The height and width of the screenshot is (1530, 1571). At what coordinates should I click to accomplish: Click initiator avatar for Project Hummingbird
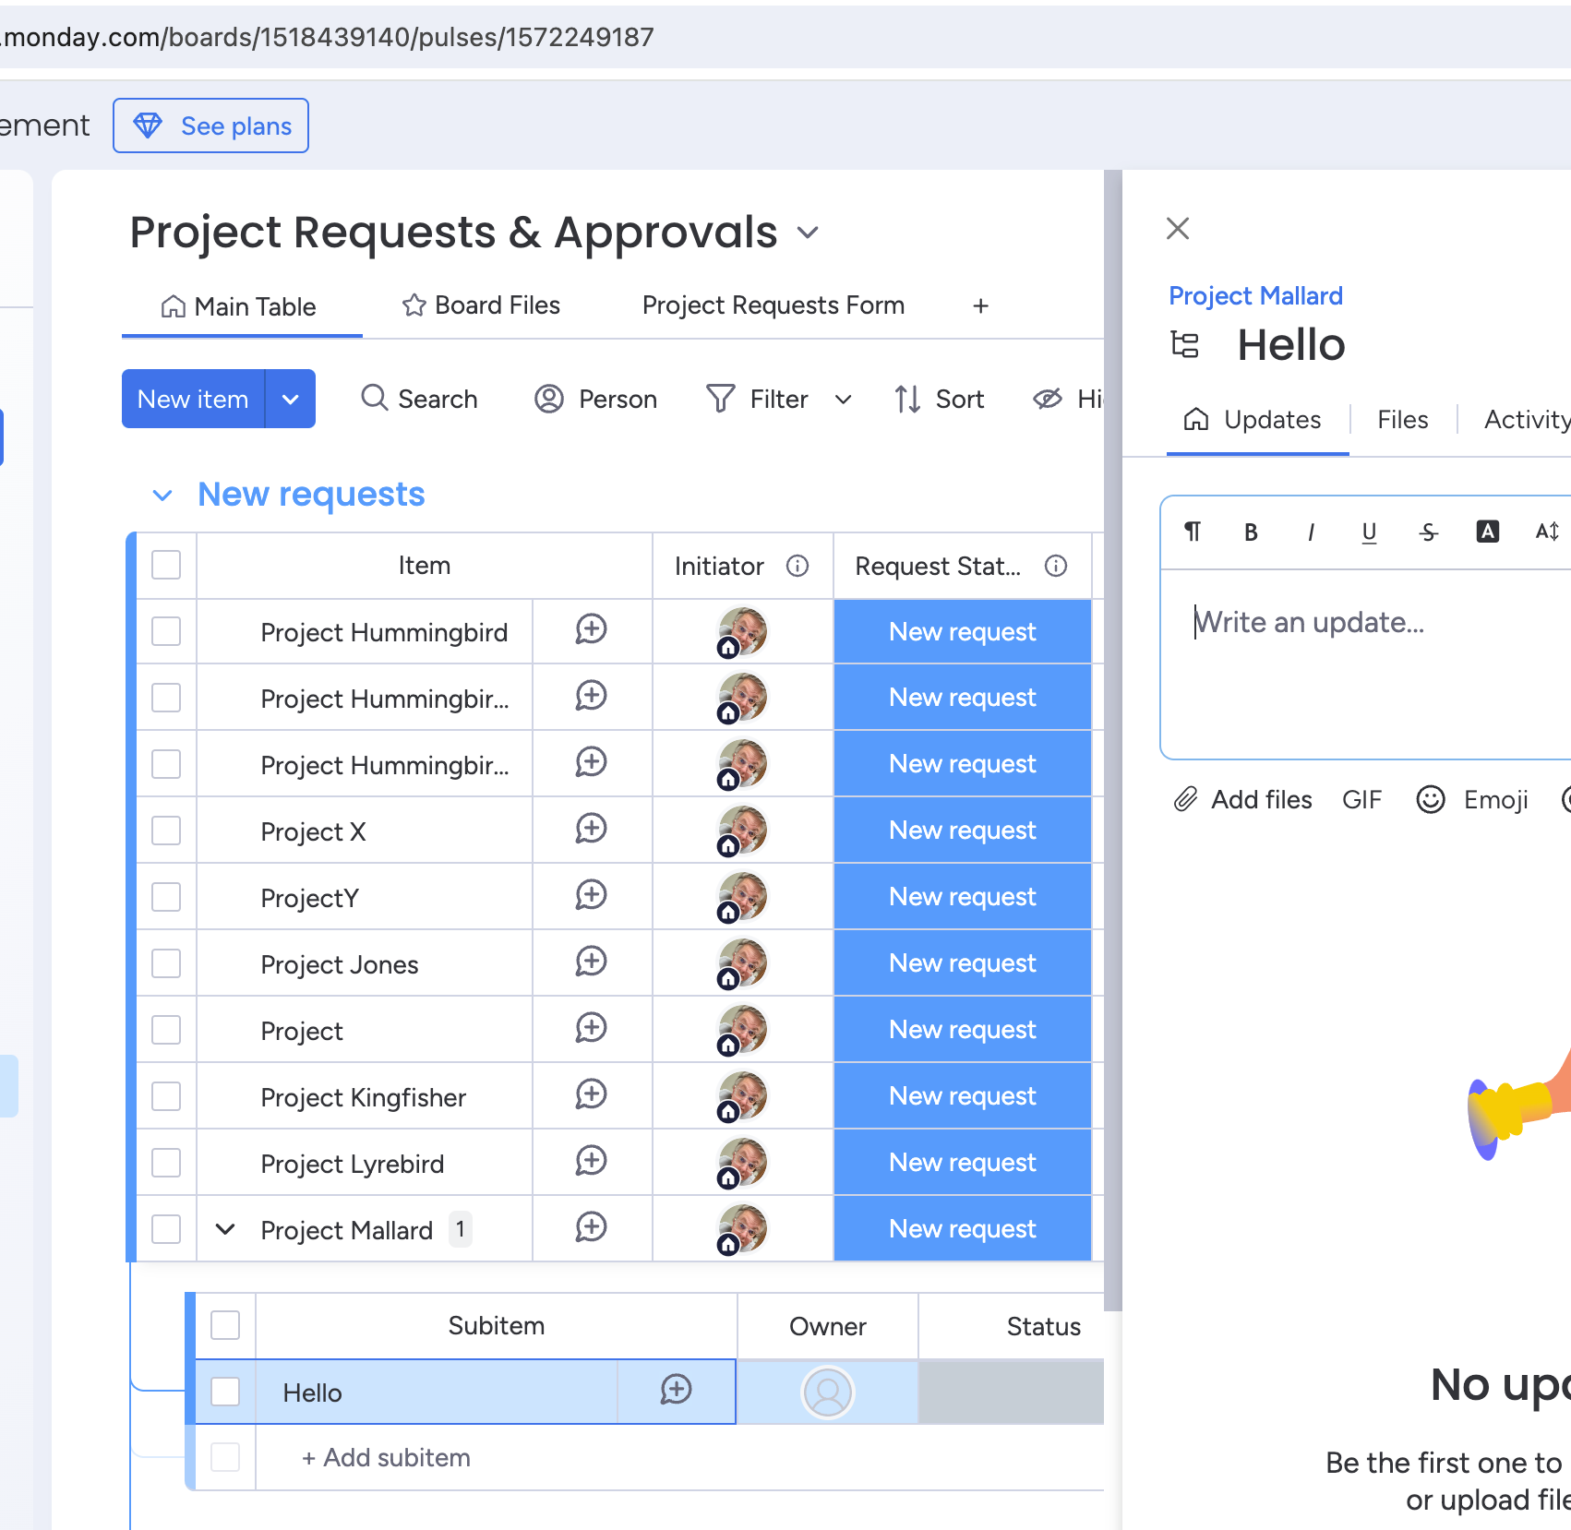742,631
